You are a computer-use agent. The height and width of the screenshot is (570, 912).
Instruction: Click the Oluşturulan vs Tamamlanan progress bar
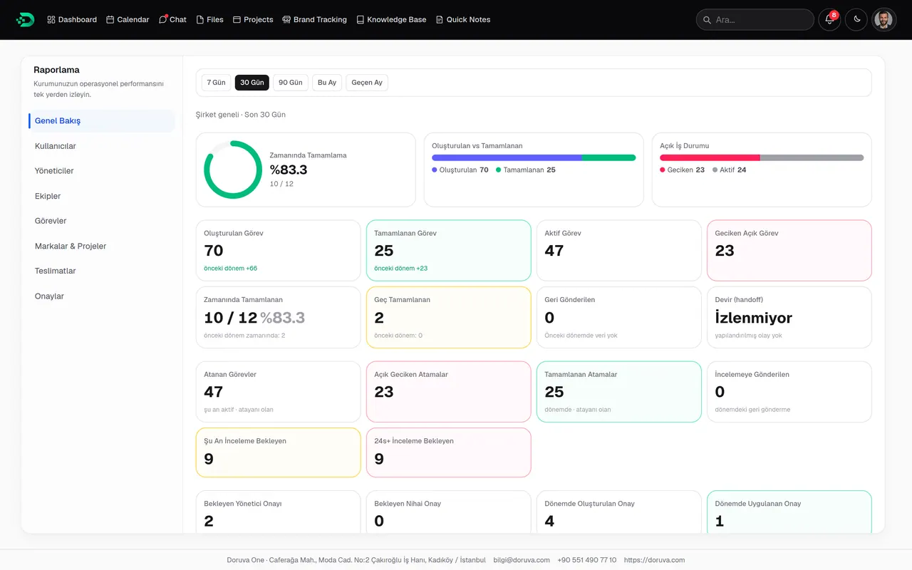[x=534, y=157]
